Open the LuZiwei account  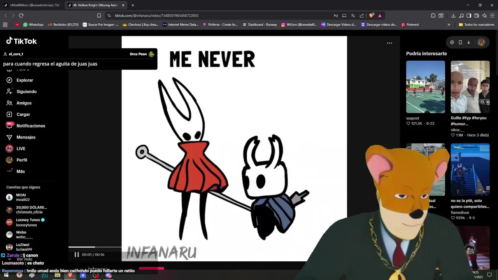pos(19,247)
